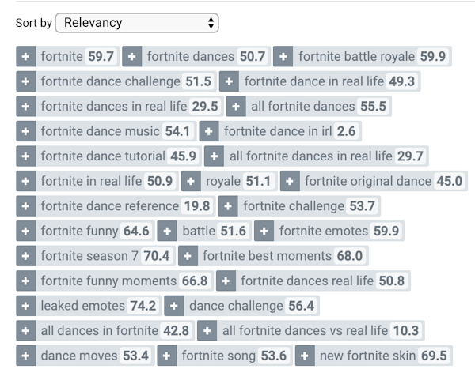Add the 'all fortnite dances' 55.5 tag

[x=236, y=106]
